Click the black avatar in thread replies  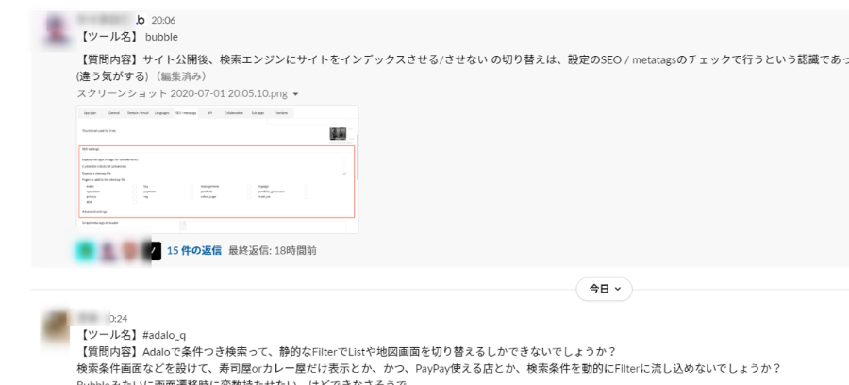pos(151,251)
